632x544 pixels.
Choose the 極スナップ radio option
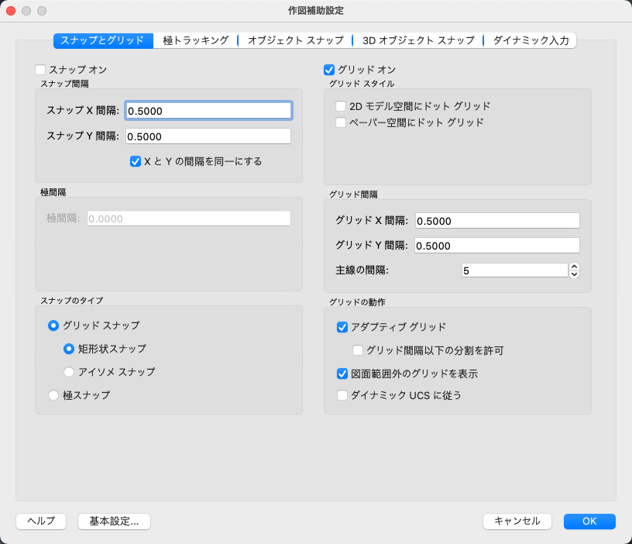(x=53, y=395)
